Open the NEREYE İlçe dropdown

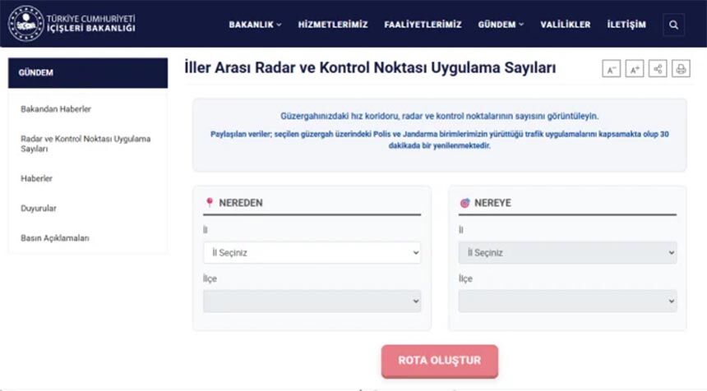coord(567,301)
